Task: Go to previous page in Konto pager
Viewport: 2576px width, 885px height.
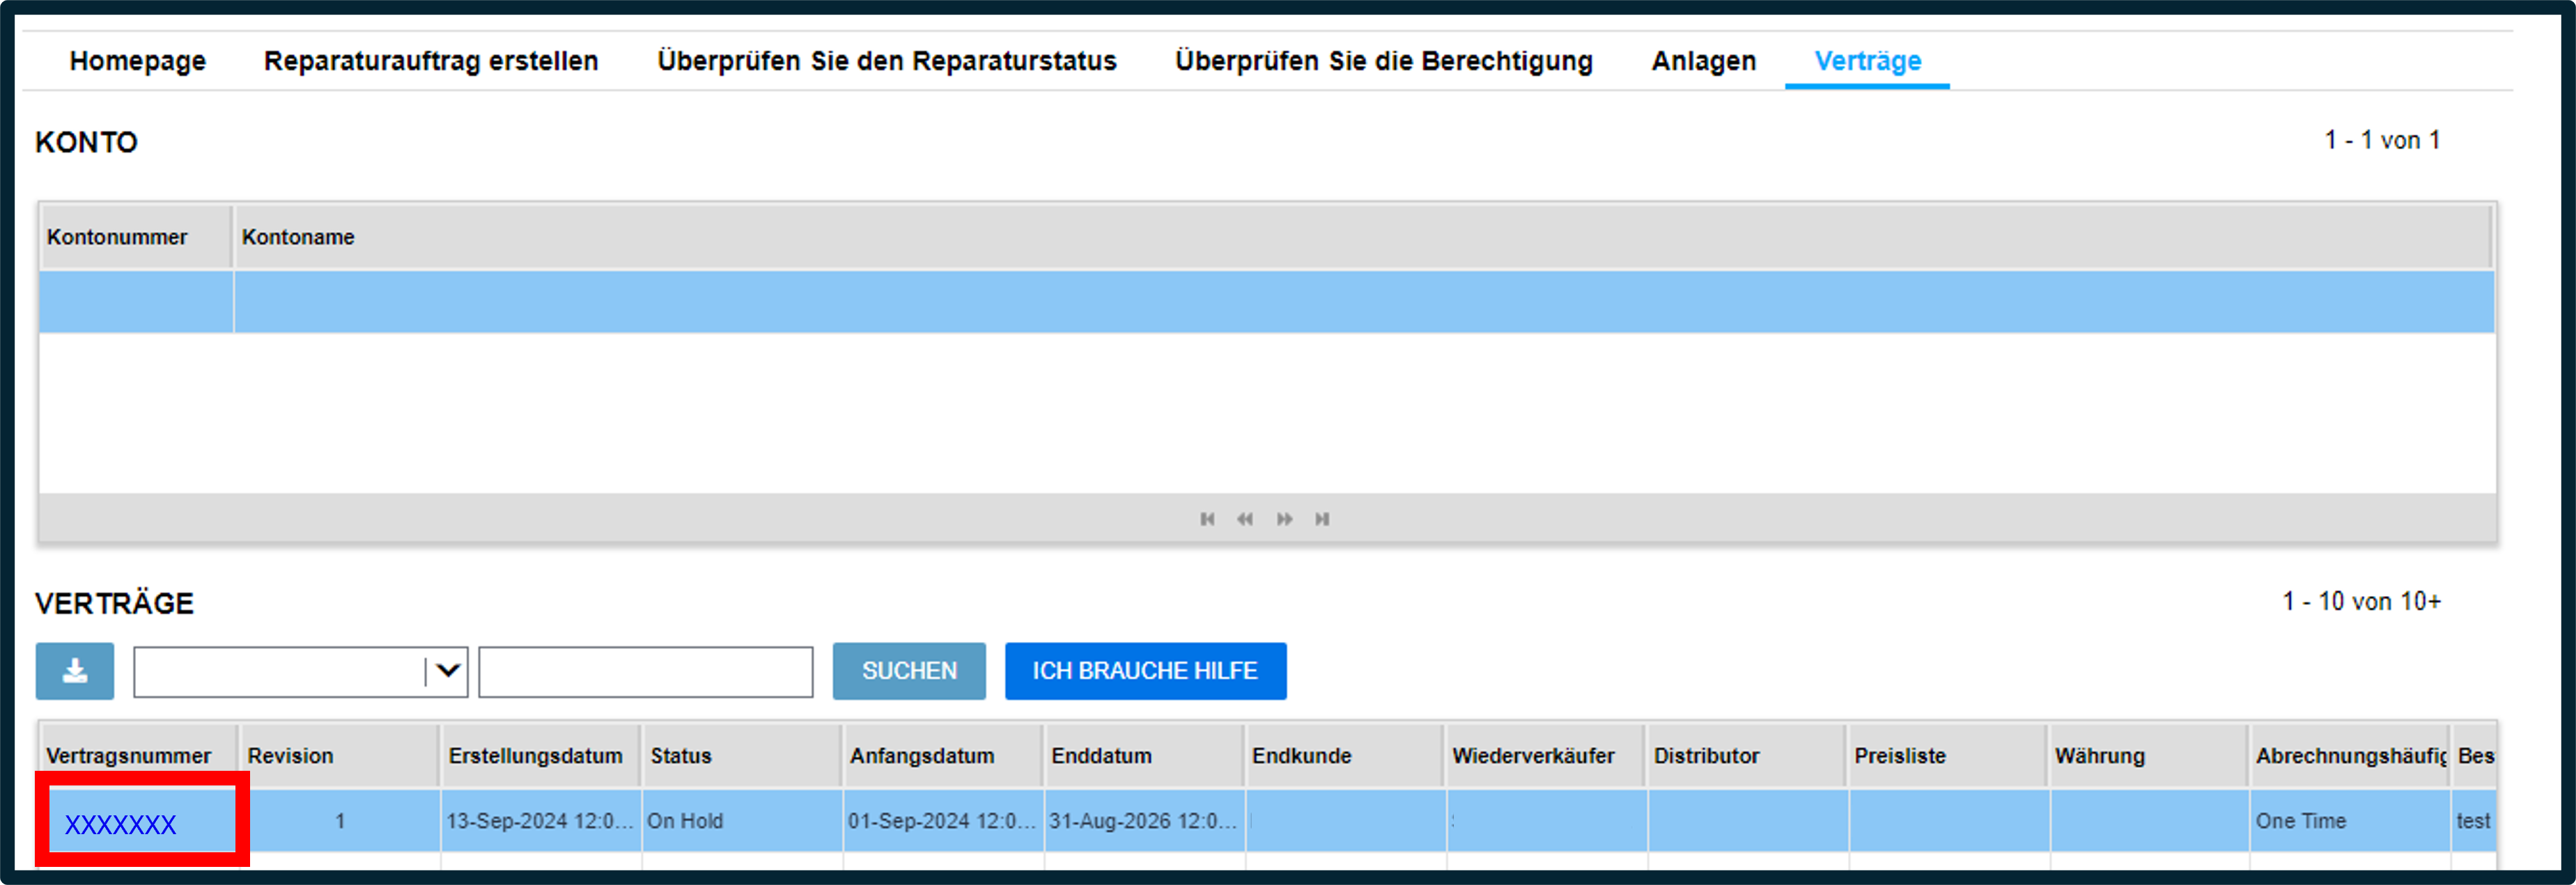Action: coord(1245,519)
